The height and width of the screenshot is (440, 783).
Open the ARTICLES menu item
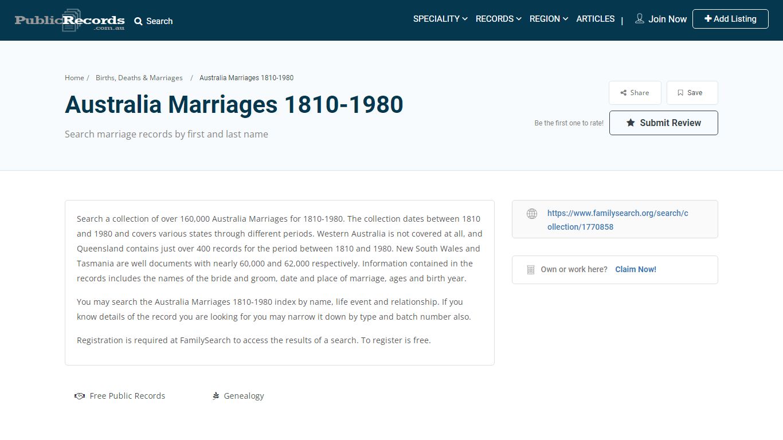pos(596,19)
